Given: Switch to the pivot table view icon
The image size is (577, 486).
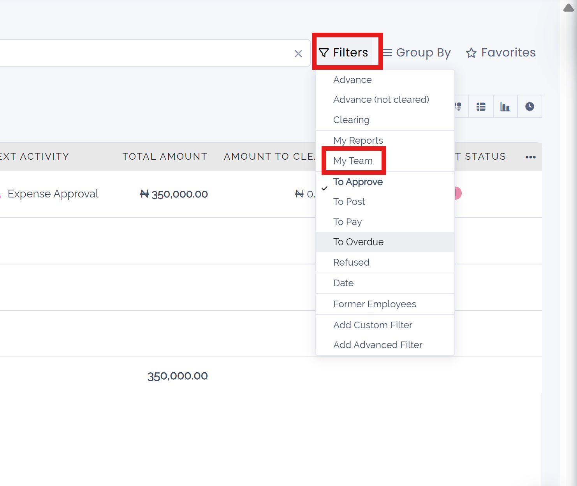Looking at the screenshot, I should (481, 107).
